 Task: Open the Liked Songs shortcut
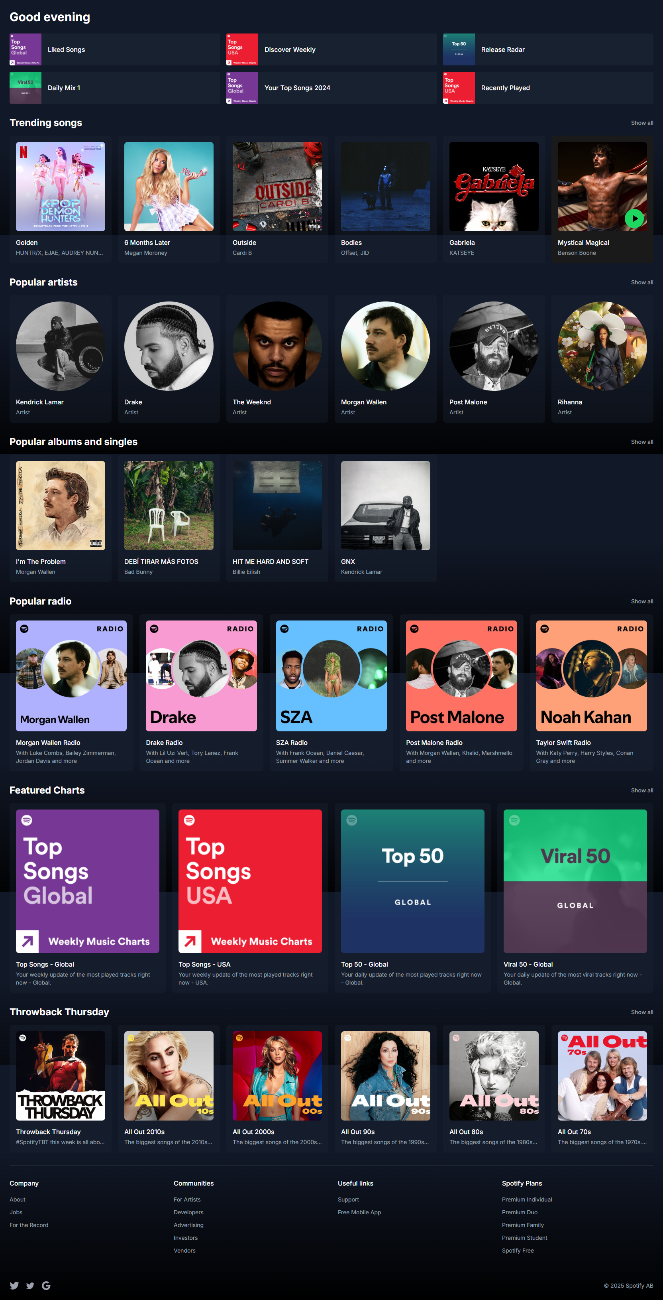point(114,49)
